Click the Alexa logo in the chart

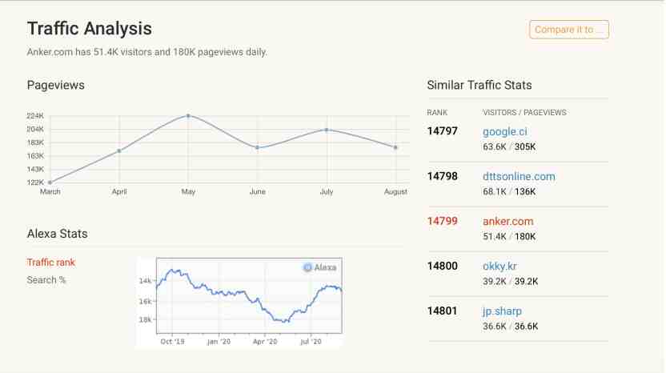(320, 267)
